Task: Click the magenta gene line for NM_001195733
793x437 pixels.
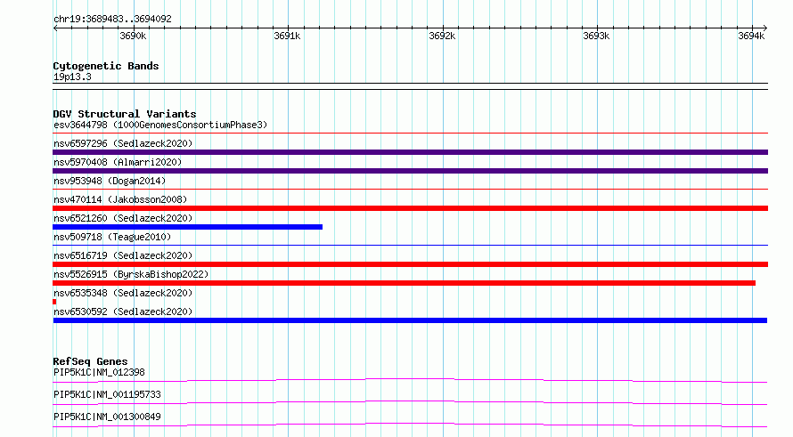Action: [410, 402]
